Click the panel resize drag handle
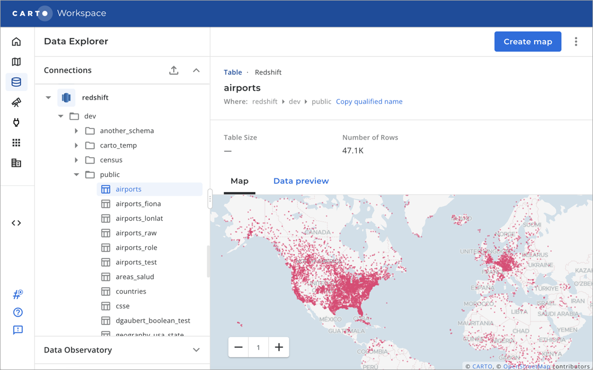Screen dimensions: 593x370 [x=210, y=199]
